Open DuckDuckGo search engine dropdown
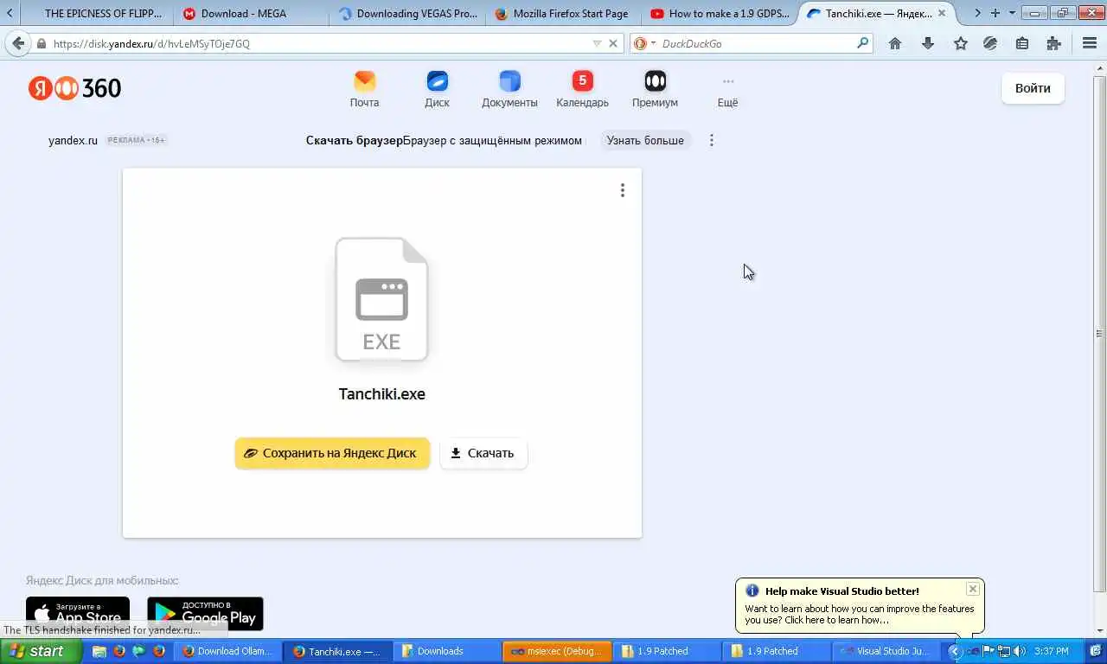The width and height of the screenshot is (1107, 664). (x=645, y=43)
